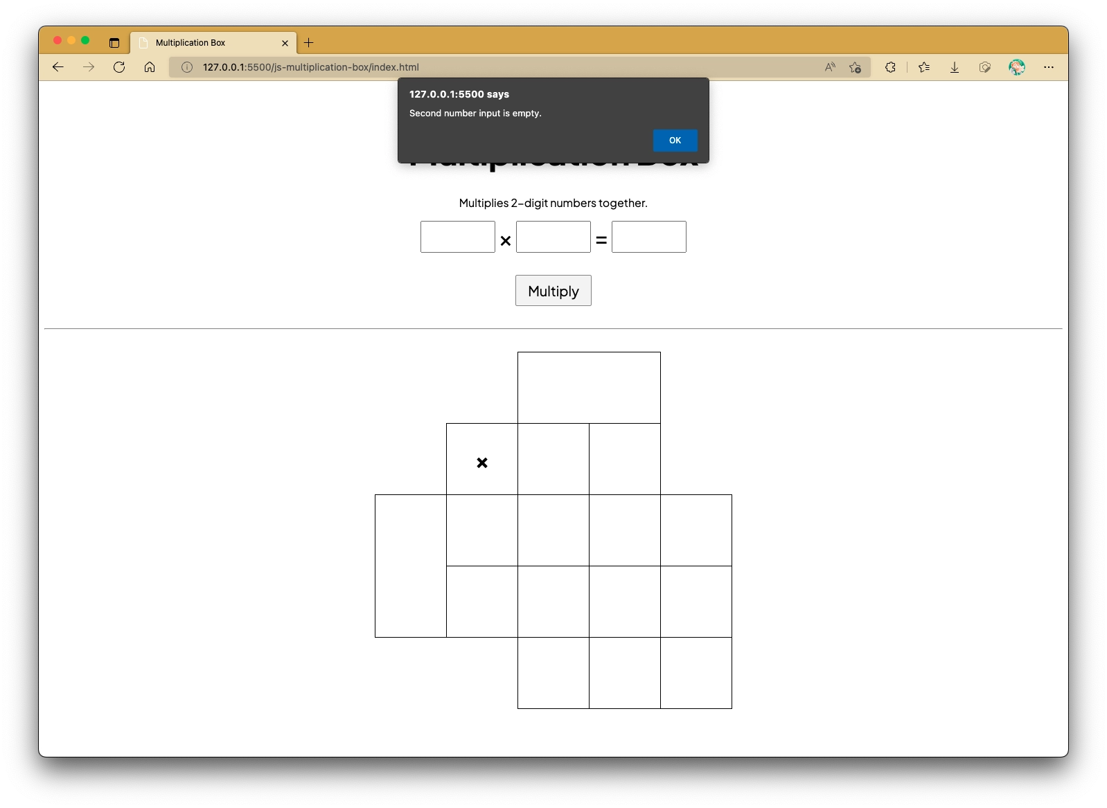Open Read Aloud from address bar
Image resolution: width=1107 pixels, height=808 pixels.
830,67
